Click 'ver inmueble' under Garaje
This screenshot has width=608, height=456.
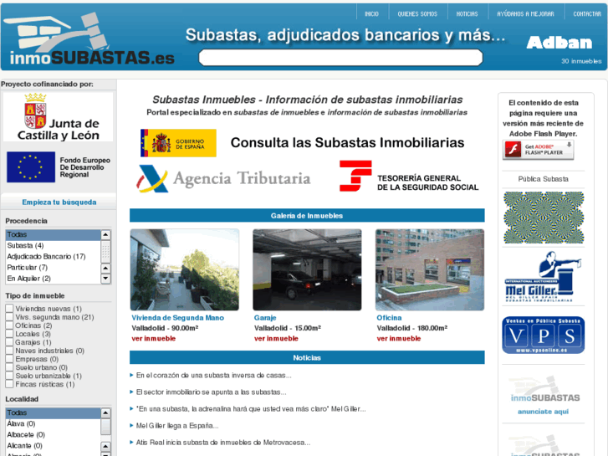coord(276,338)
